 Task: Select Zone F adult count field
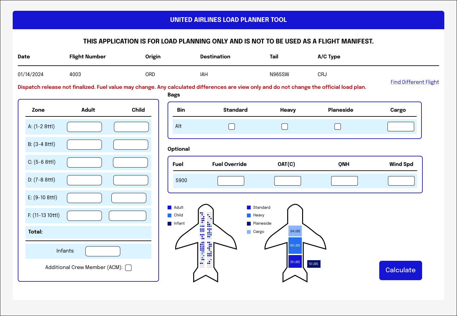pos(84,216)
